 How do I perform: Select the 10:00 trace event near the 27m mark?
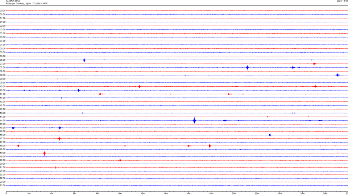pyautogui.click(x=315, y=86)
